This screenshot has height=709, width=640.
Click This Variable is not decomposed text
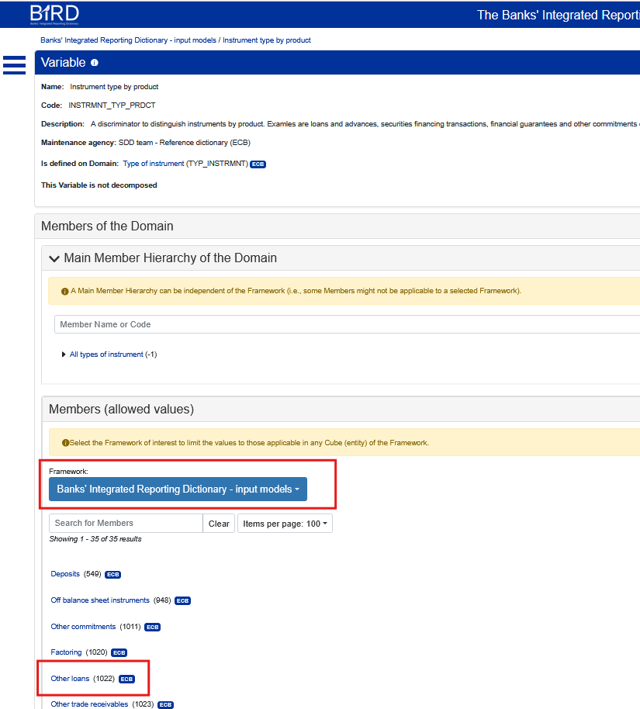(x=99, y=185)
